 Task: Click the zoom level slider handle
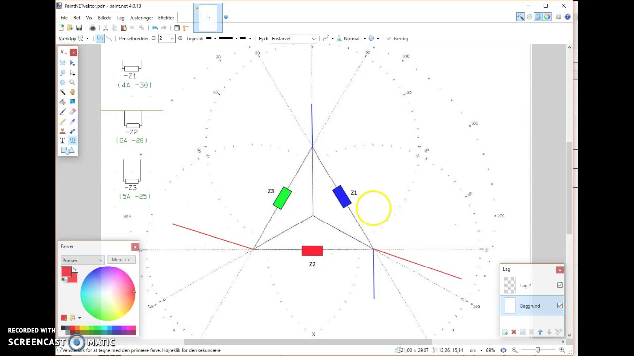coord(538,350)
